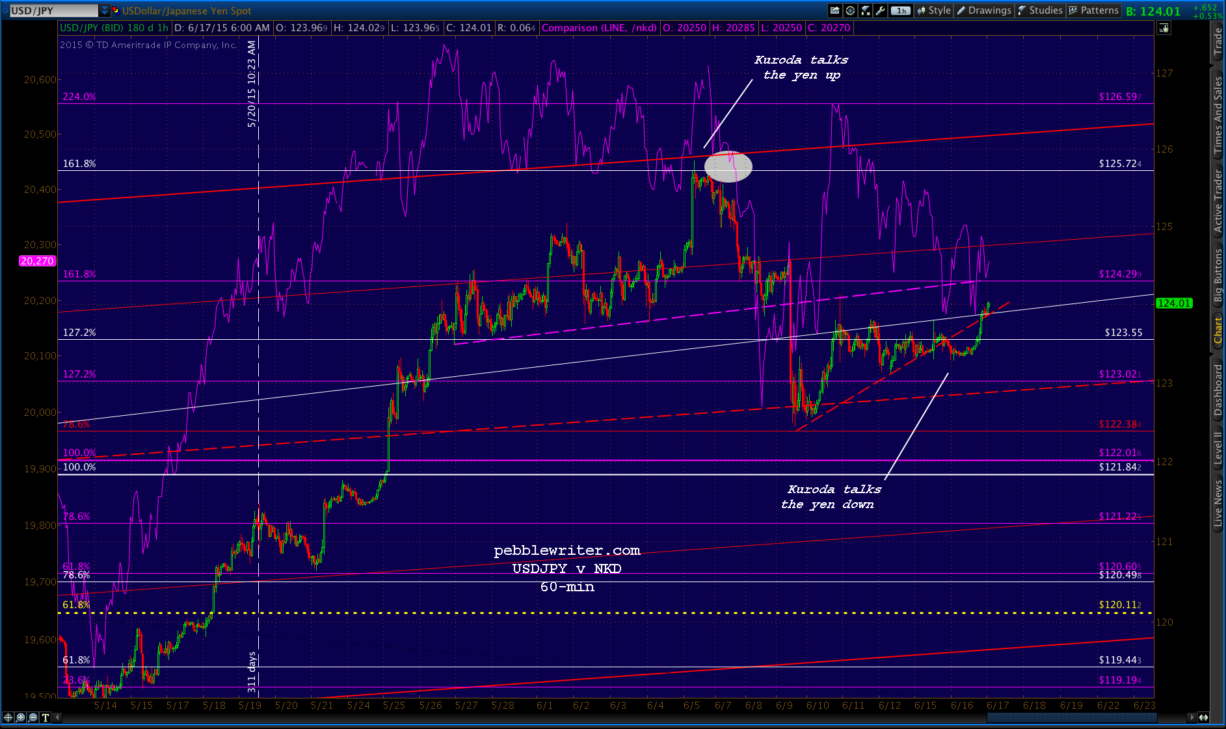Open the Style menu
Image resolution: width=1226 pixels, height=729 pixels.
tap(934, 10)
